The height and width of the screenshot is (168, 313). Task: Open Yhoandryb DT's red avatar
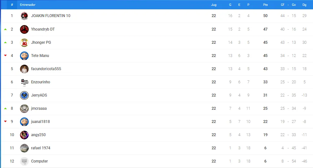(24, 29)
